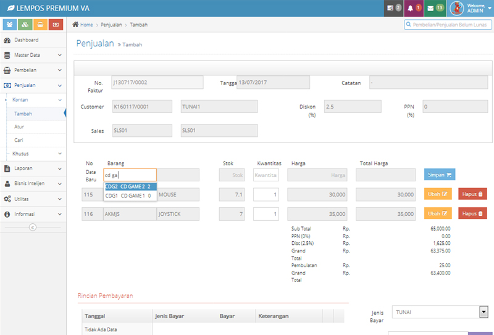Select the Cari submenu item
This screenshot has width=494, height=335.
36,140
